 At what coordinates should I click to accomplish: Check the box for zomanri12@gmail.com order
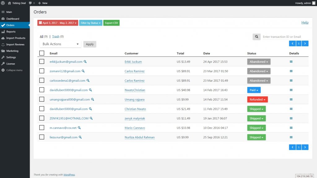coord(42,71)
